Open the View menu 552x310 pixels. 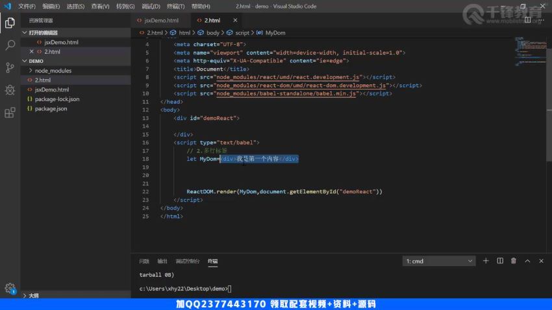(100, 6)
